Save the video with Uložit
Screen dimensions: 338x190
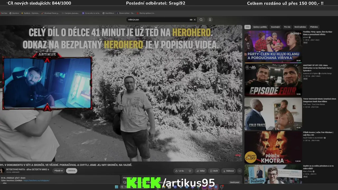214,171
